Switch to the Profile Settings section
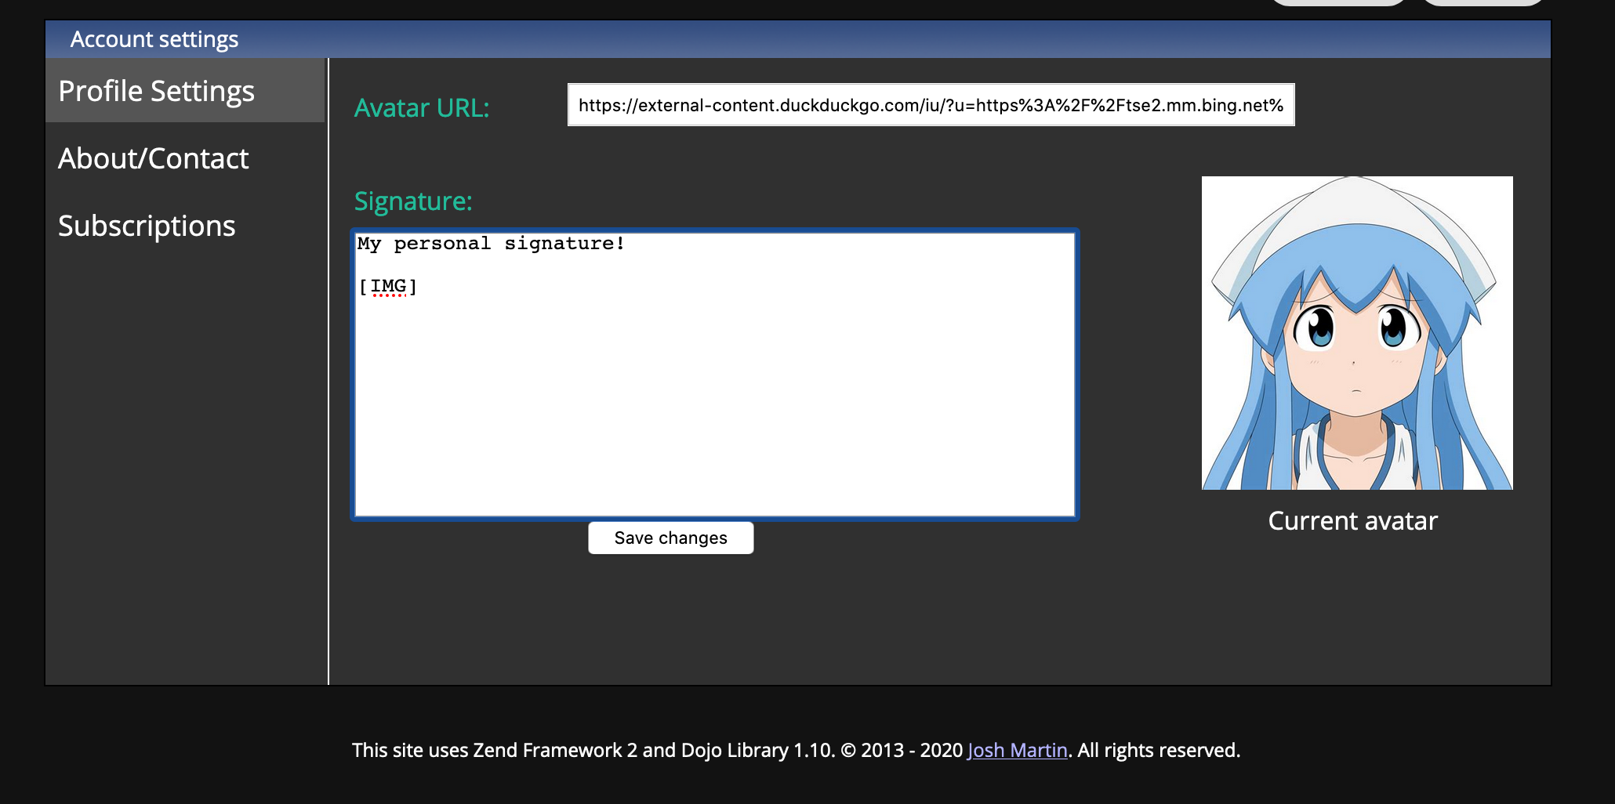This screenshot has height=804, width=1615. pyautogui.click(x=155, y=90)
